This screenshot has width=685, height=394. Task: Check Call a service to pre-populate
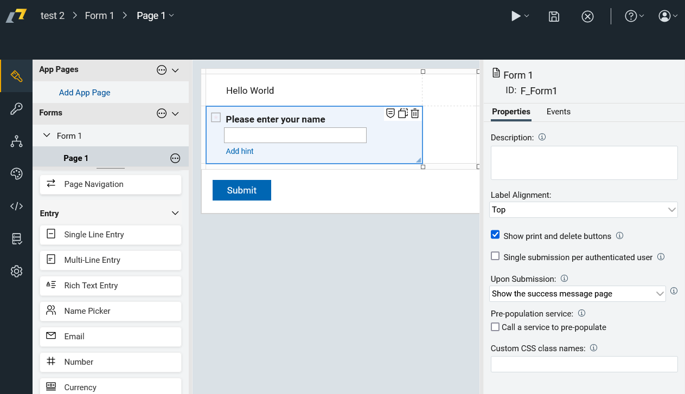coord(495,327)
